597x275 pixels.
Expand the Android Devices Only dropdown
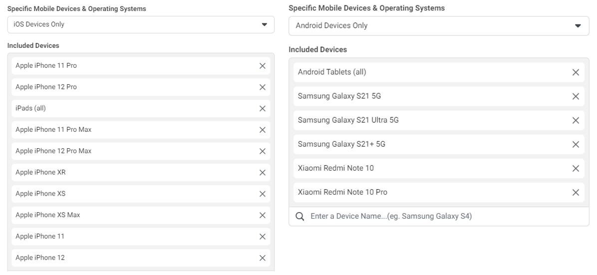click(439, 26)
